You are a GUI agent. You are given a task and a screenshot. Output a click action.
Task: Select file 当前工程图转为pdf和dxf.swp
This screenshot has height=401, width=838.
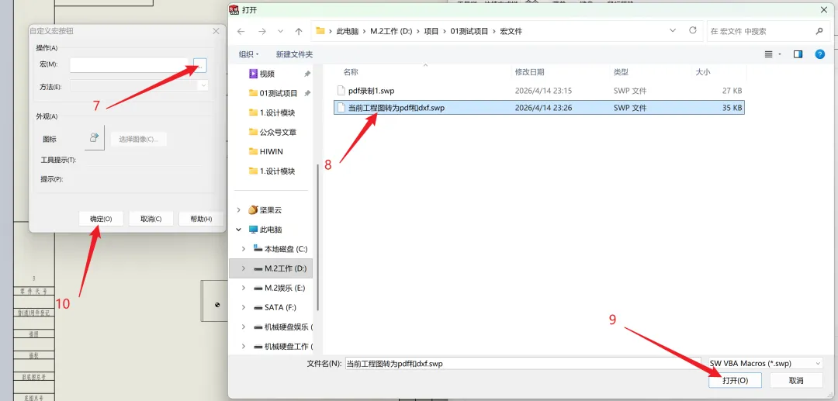538,107
